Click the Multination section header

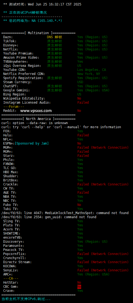tap(39, 33)
